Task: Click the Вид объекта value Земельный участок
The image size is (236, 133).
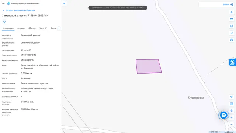Action: [31, 35]
